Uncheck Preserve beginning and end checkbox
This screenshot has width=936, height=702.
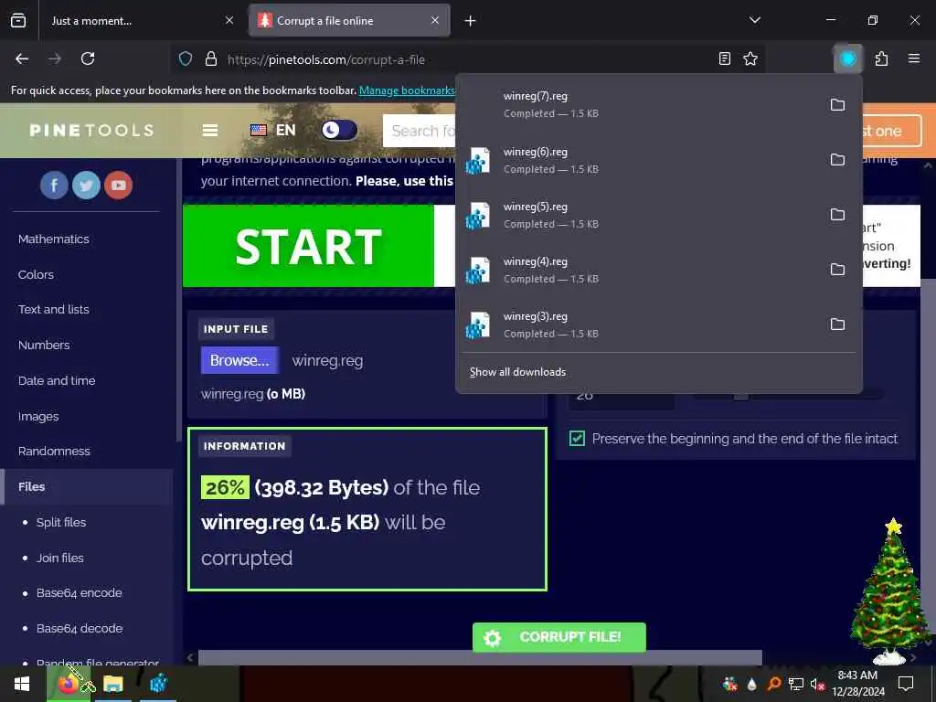(577, 439)
